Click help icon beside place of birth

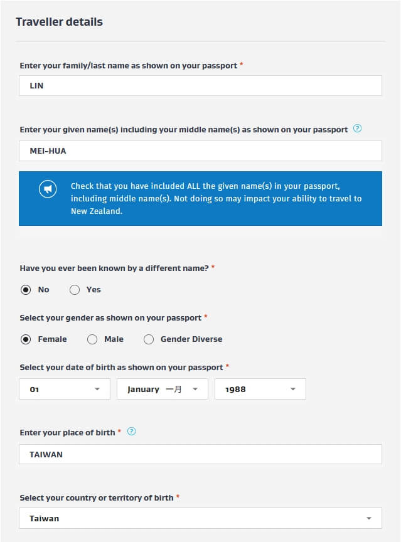coord(132,432)
